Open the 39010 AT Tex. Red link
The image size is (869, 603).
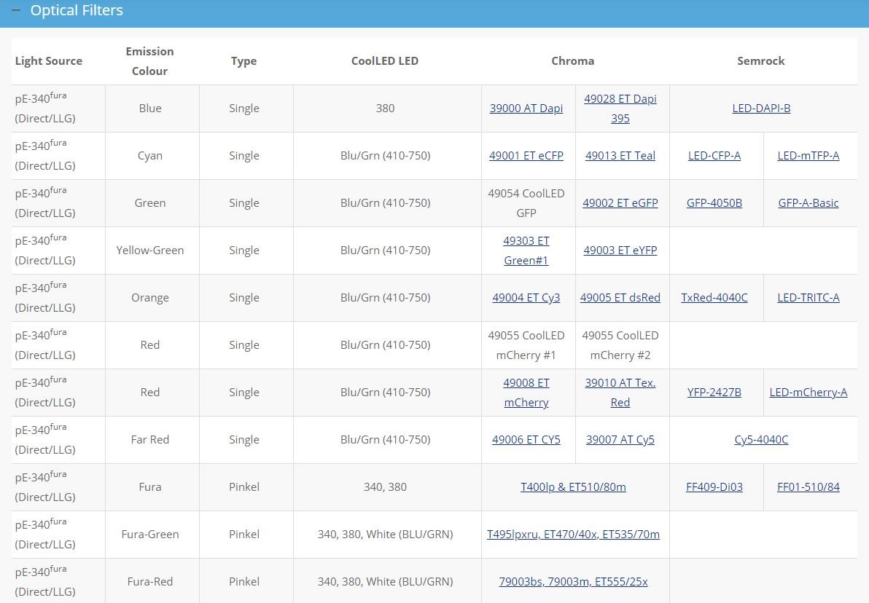(x=620, y=393)
